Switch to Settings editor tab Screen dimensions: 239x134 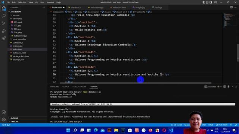click(158, 7)
